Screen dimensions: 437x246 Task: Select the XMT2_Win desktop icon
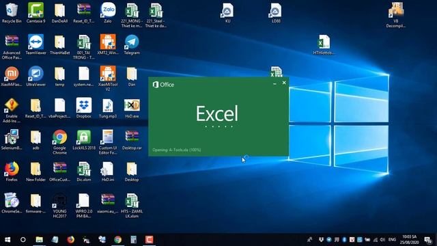tap(108, 44)
